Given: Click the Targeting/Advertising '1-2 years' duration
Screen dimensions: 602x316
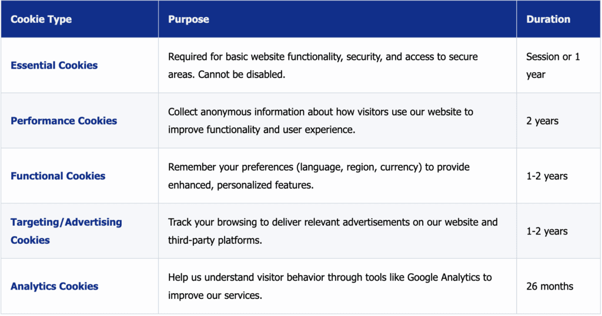Looking at the screenshot, I should pos(547,231).
